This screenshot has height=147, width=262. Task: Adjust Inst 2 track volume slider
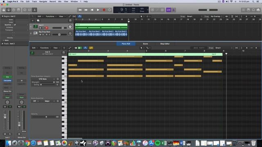click(59, 28)
